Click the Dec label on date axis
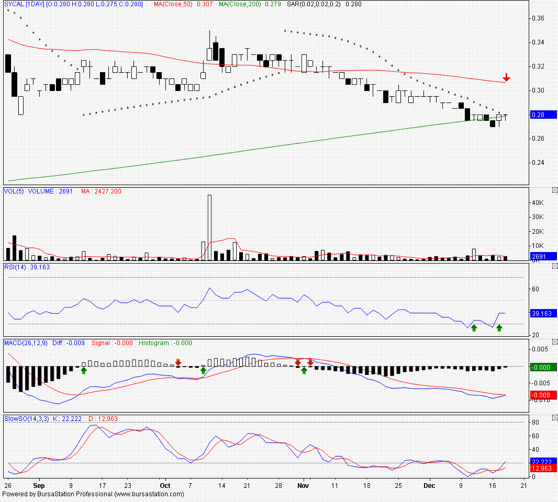The image size is (558, 502). coord(429,486)
